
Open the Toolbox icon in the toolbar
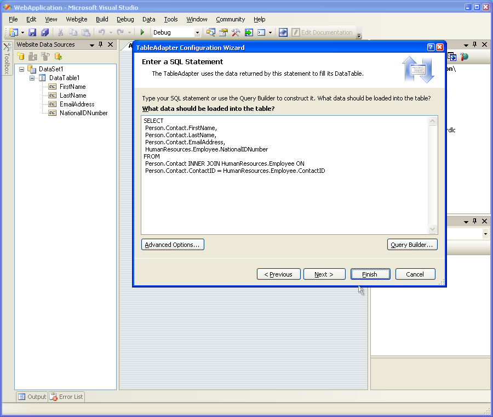click(236, 33)
